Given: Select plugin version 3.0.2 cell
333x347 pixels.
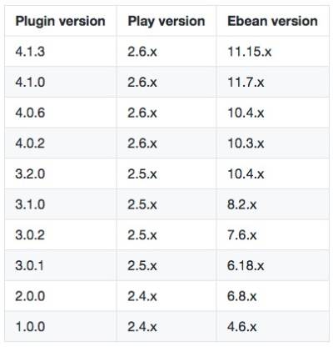Looking at the screenshot, I should point(61,235).
